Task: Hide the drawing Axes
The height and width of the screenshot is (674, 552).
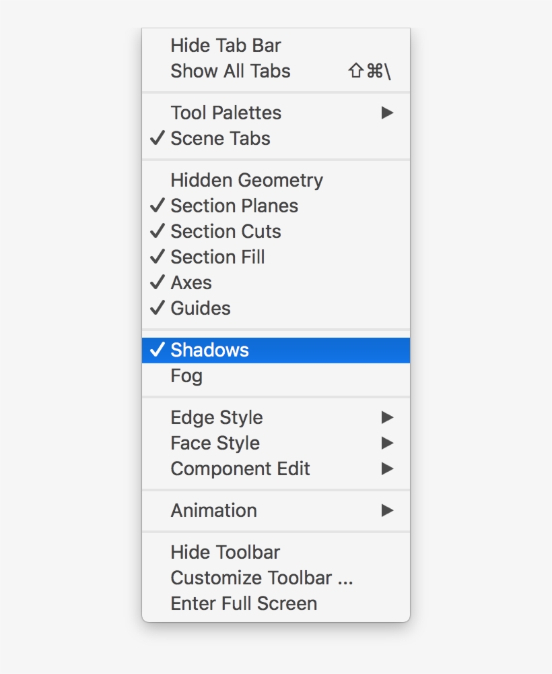Action: click(x=192, y=282)
